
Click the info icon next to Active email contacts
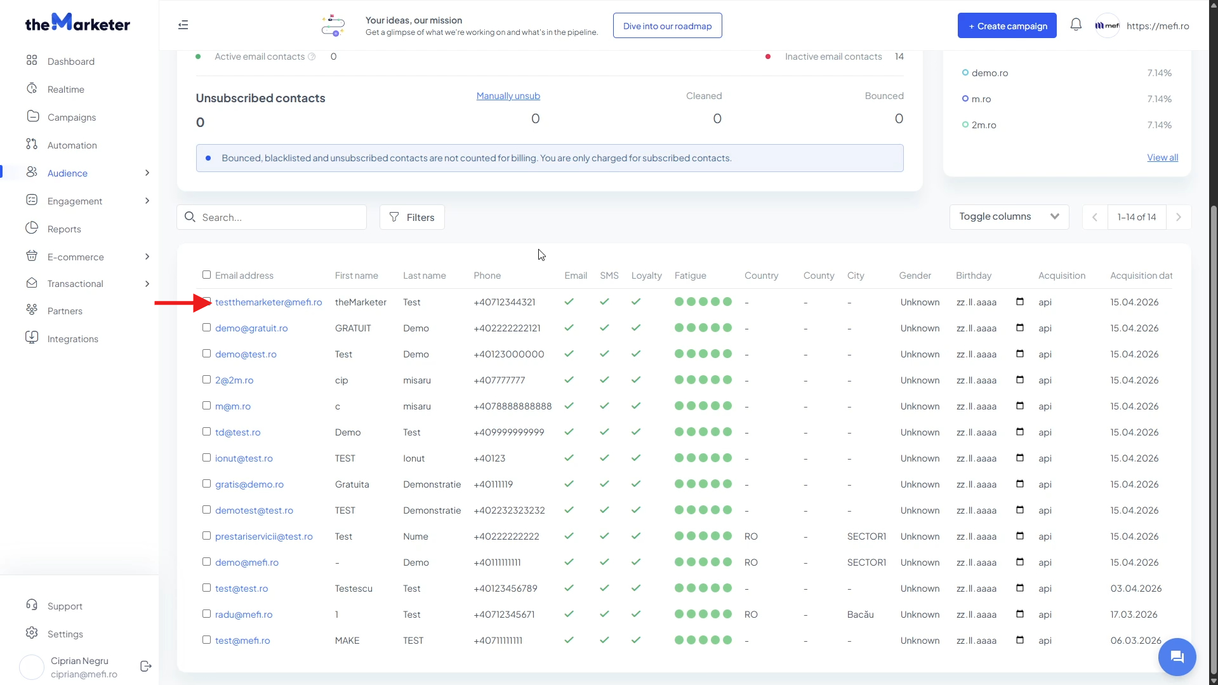click(x=312, y=57)
